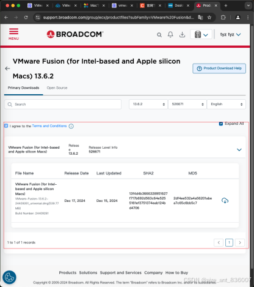Open the search magnifier icon in header
Viewport: 254px width, 287px height.
pos(159,35)
